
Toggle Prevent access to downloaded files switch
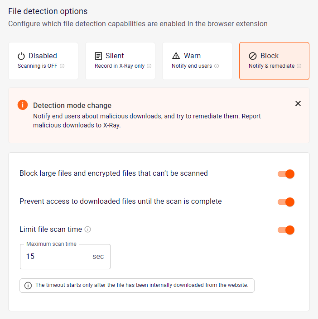[286, 202]
